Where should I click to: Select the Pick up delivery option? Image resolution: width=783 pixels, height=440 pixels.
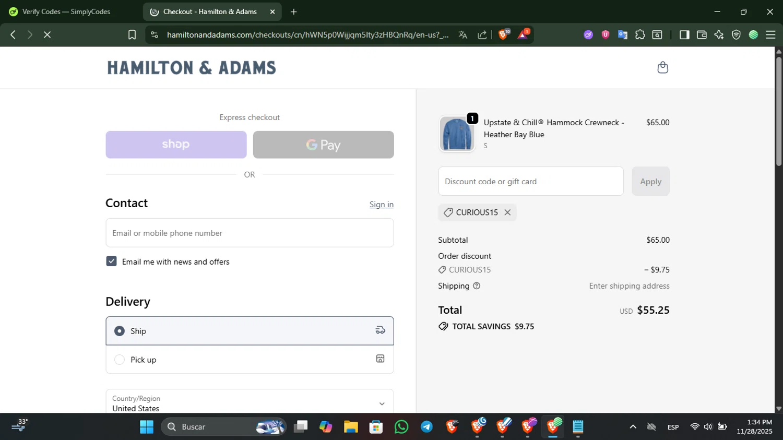click(250, 360)
